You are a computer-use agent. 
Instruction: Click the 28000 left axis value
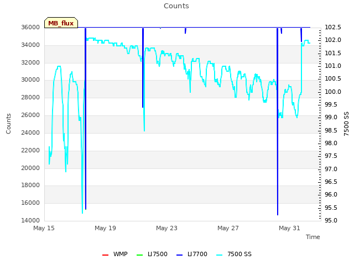pyautogui.click(x=30, y=97)
